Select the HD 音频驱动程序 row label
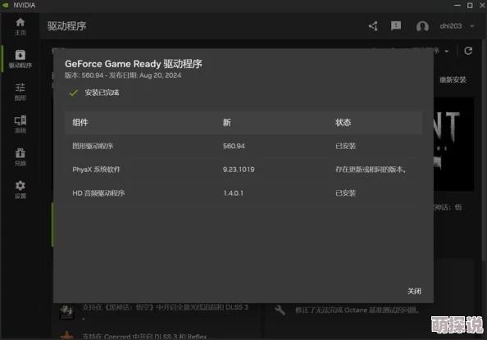 pos(98,193)
